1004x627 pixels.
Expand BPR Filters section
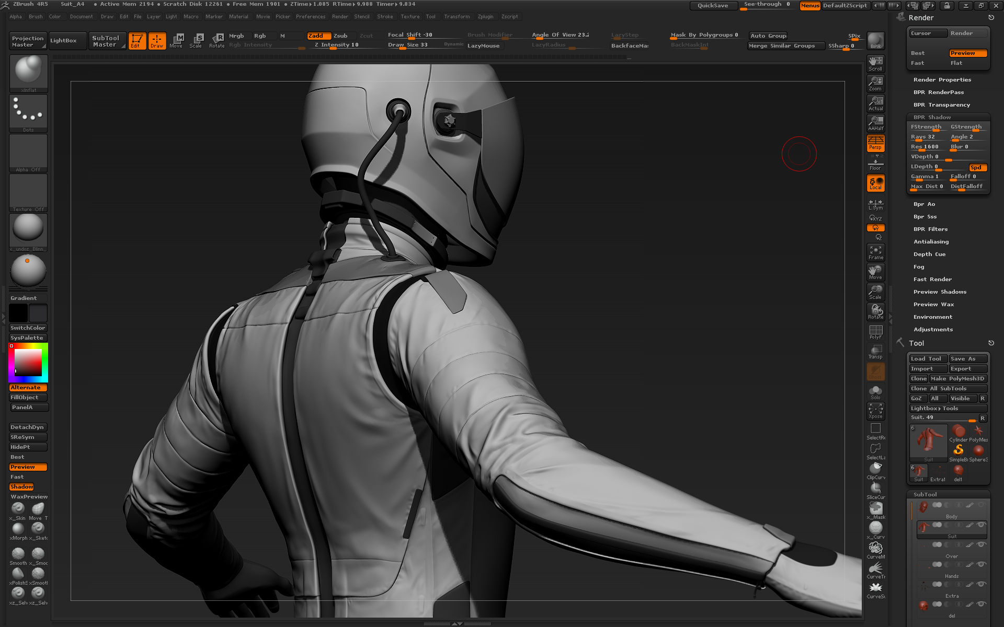coord(930,229)
